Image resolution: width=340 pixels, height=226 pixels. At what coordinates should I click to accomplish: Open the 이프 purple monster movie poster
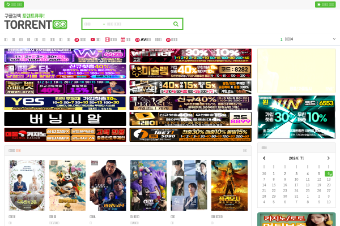(148, 185)
